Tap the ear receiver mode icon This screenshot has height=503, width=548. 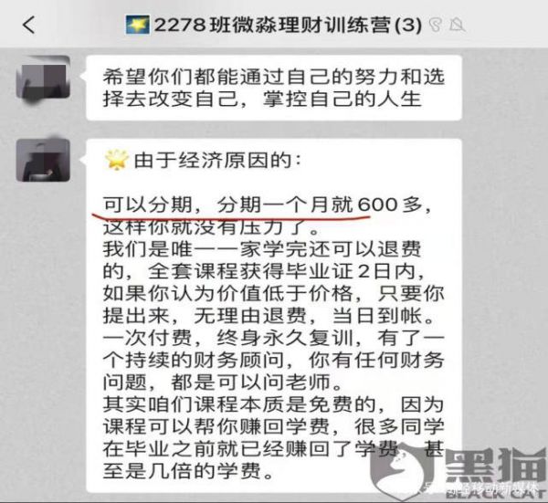[x=436, y=26]
